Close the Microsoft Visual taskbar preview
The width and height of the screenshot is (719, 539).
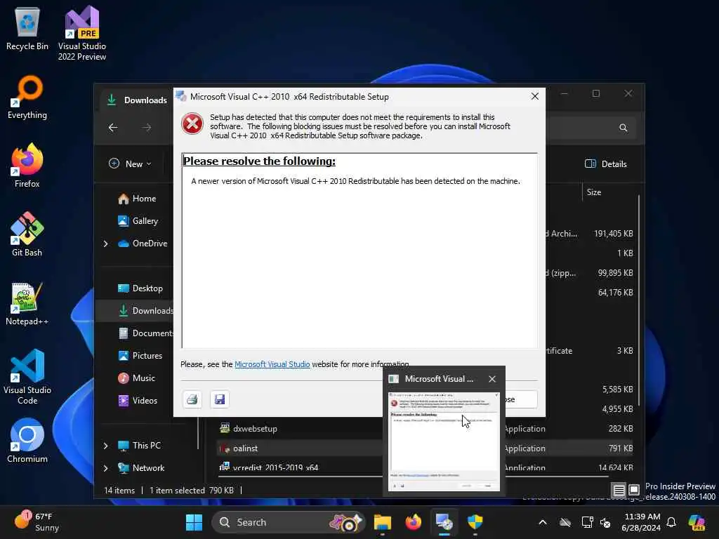point(492,379)
